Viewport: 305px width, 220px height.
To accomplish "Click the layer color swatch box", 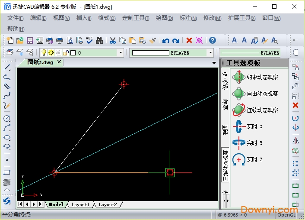I will (73, 53).
